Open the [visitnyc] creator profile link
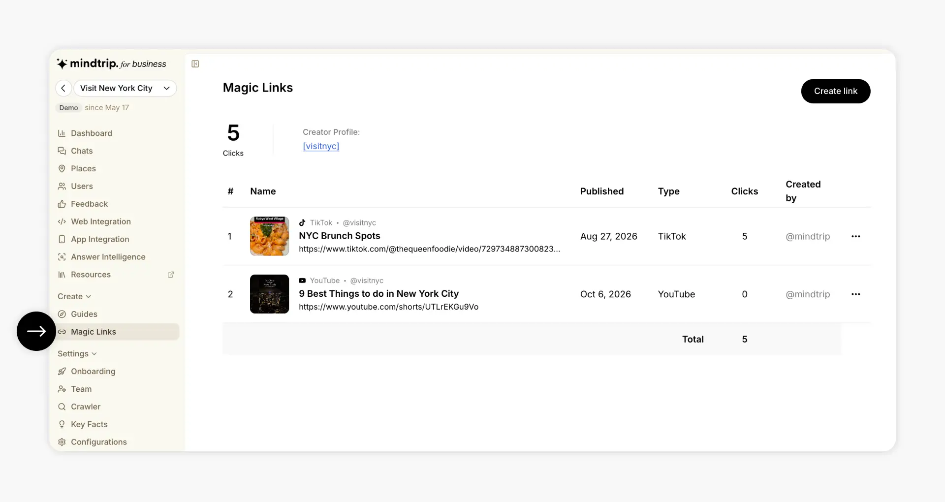Image resolution: width=945 pixels, height=502 pixels. pyautogui.click(x=321, y=146)
